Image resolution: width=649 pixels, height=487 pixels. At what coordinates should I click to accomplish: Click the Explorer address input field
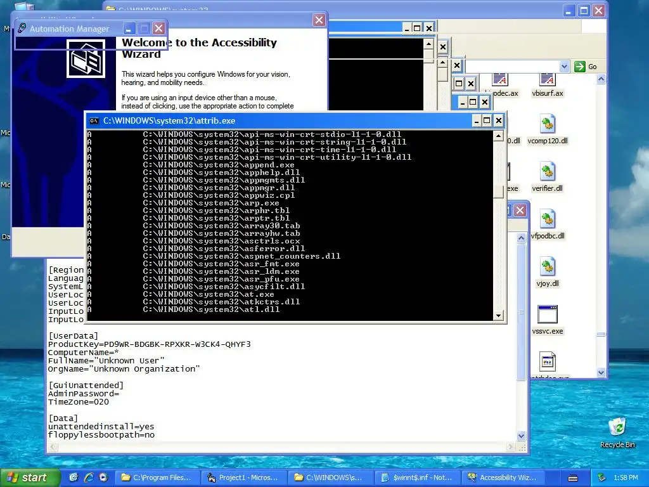tap(512, 66)
